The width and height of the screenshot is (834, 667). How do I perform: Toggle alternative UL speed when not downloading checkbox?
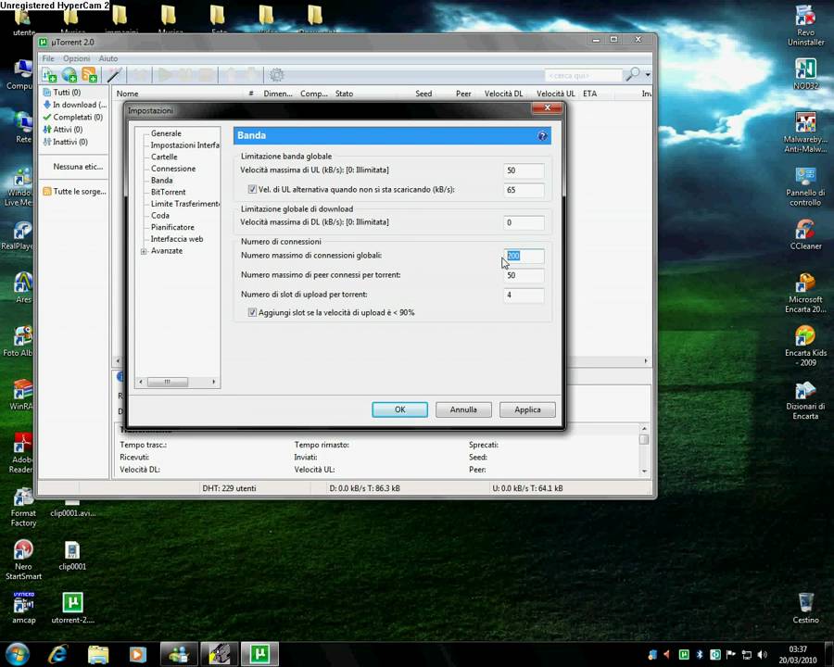pyautogui.click(x=252, y=189)
